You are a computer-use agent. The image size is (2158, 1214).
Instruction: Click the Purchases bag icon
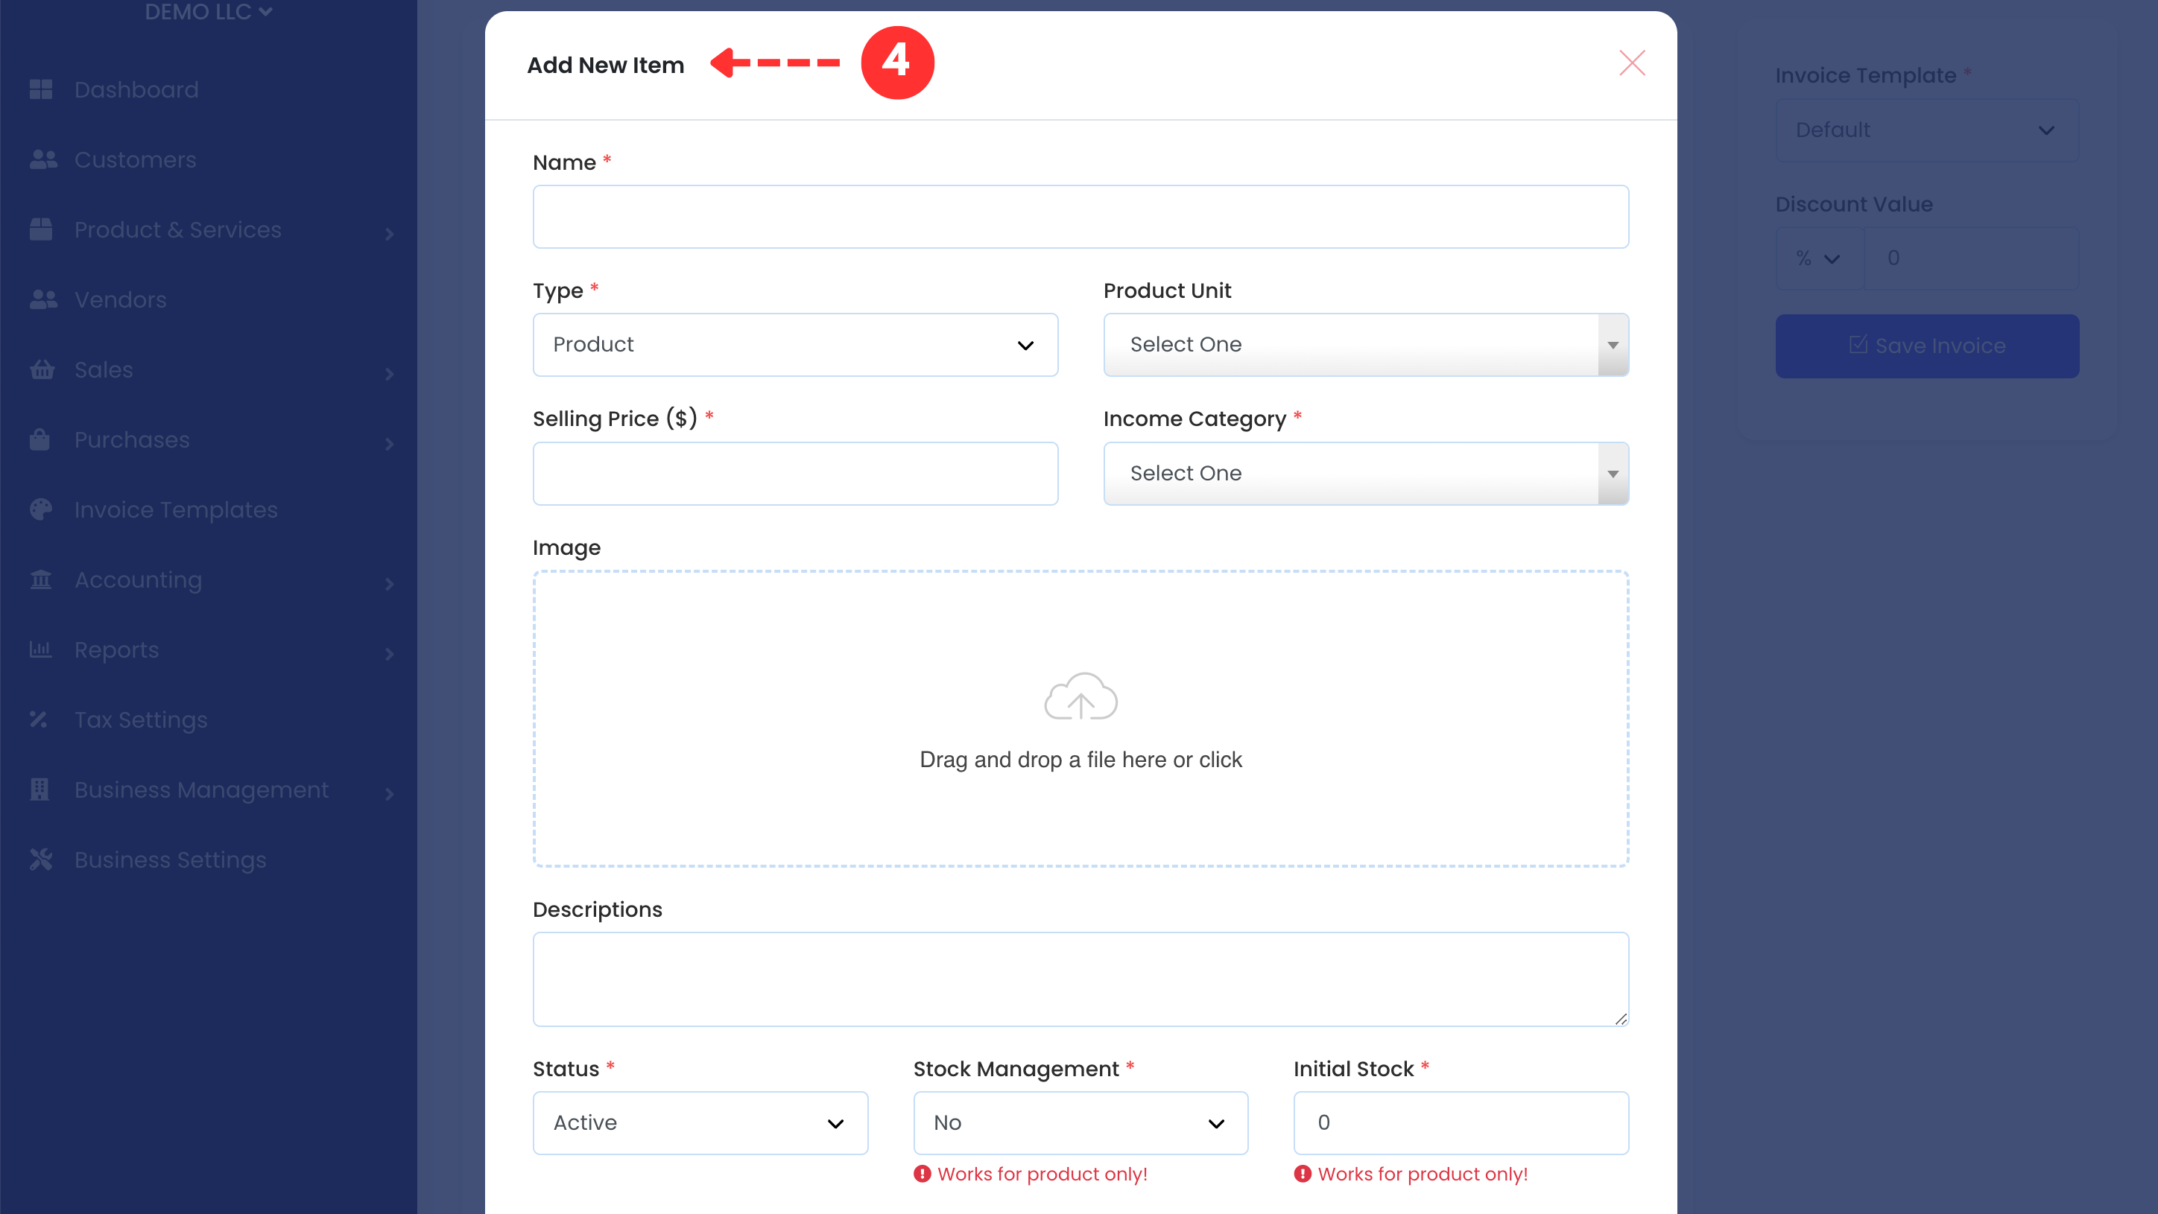[39, 439]
